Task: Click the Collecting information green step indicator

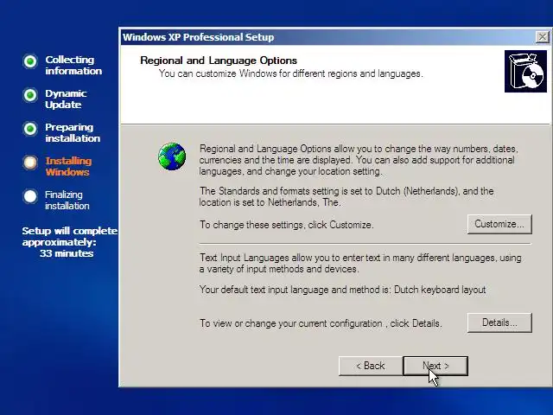Action: [30, 61]
